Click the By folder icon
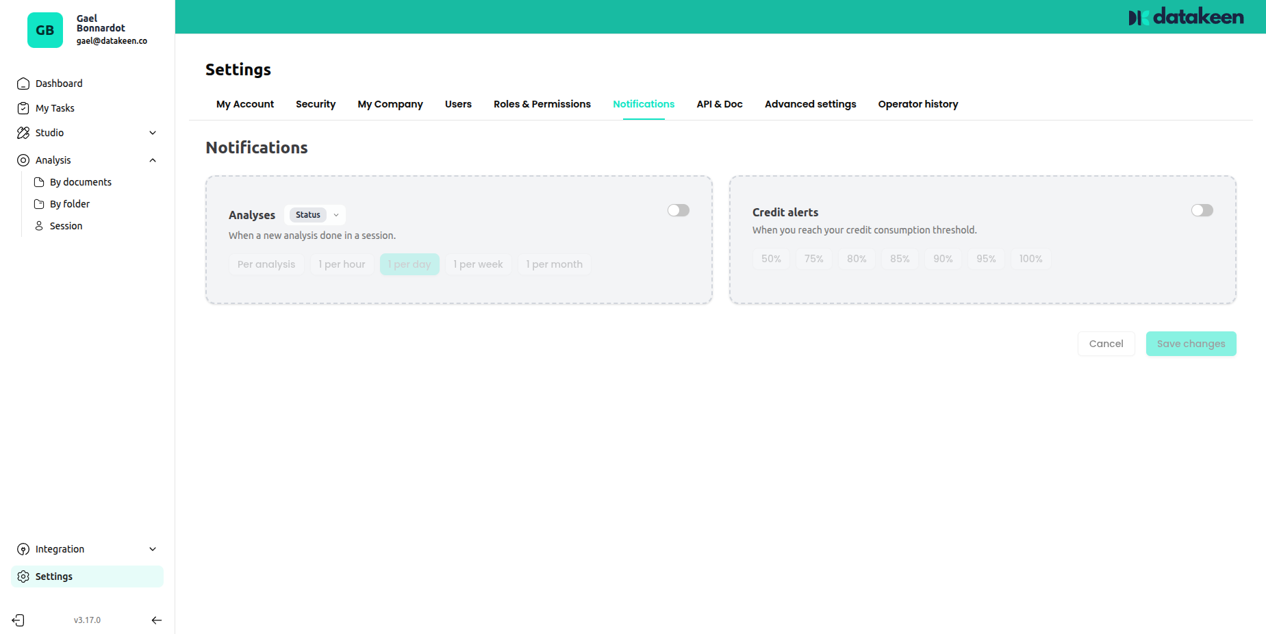The image size is (1266, 634). (x=39, y=204)
